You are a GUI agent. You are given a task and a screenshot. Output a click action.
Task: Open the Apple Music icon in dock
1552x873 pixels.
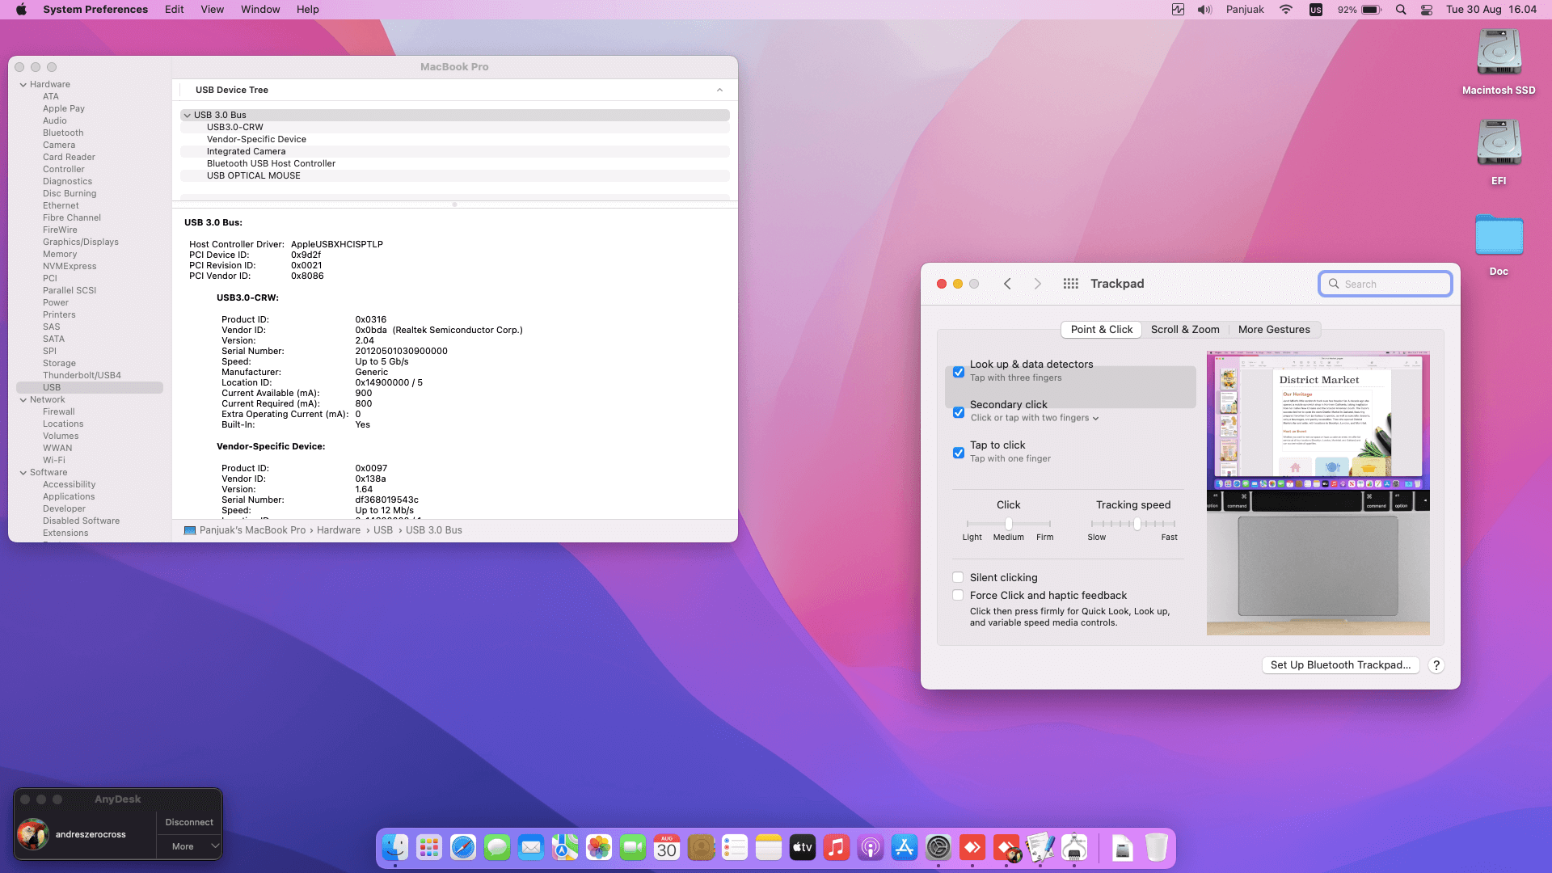[x=837, y=847]
